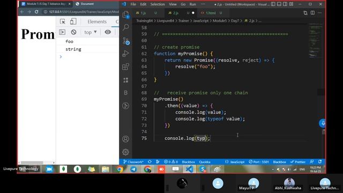Click the Synchronize Changes status icon

coord(150,162)
